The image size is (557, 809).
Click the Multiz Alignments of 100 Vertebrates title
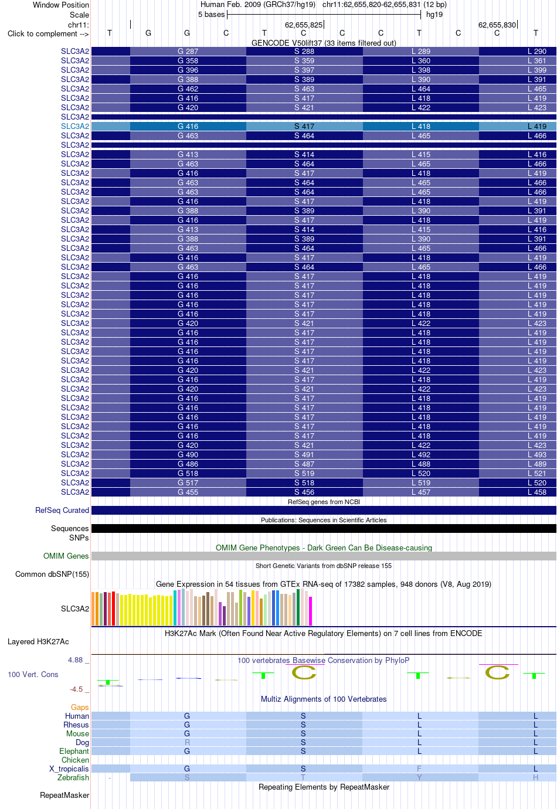[x=324, y=699]
